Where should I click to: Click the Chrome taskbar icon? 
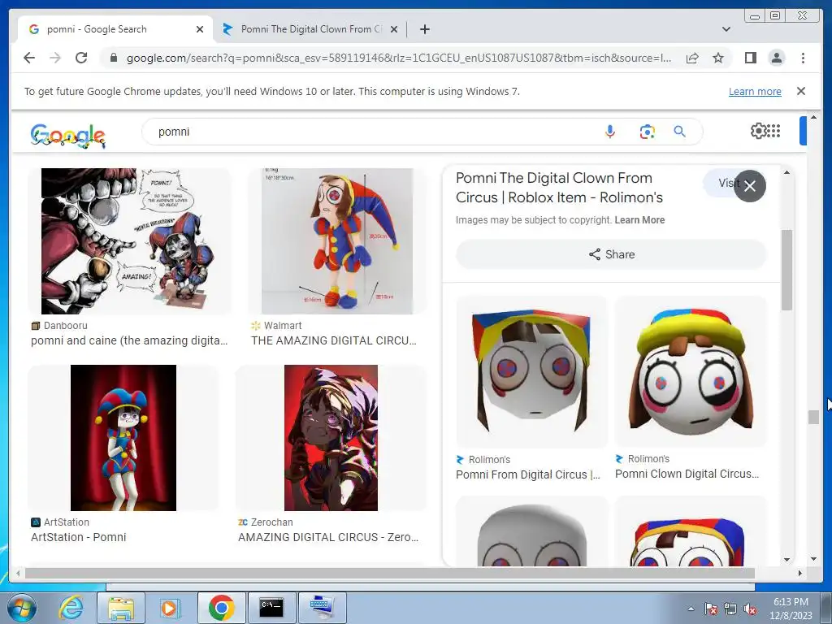[x=221, y=608]
